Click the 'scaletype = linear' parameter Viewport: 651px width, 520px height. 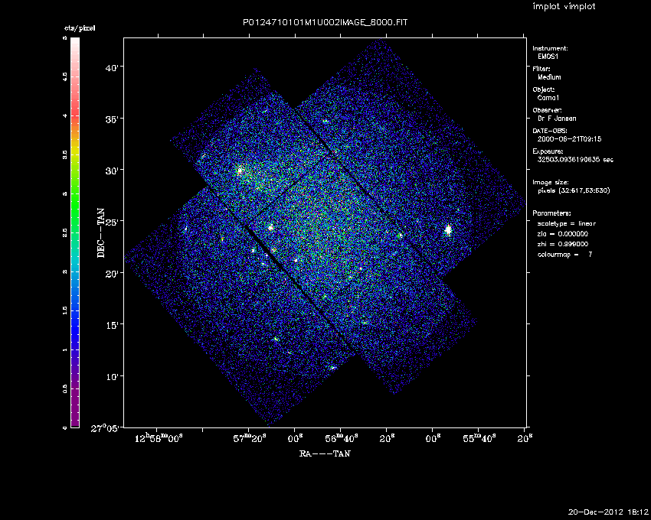(567, 223)
